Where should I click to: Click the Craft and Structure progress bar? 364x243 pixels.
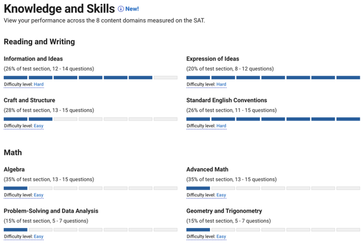coord(90,119)
